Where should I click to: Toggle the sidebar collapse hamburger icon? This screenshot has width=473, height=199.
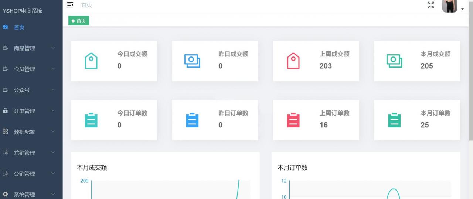(70, 5)
